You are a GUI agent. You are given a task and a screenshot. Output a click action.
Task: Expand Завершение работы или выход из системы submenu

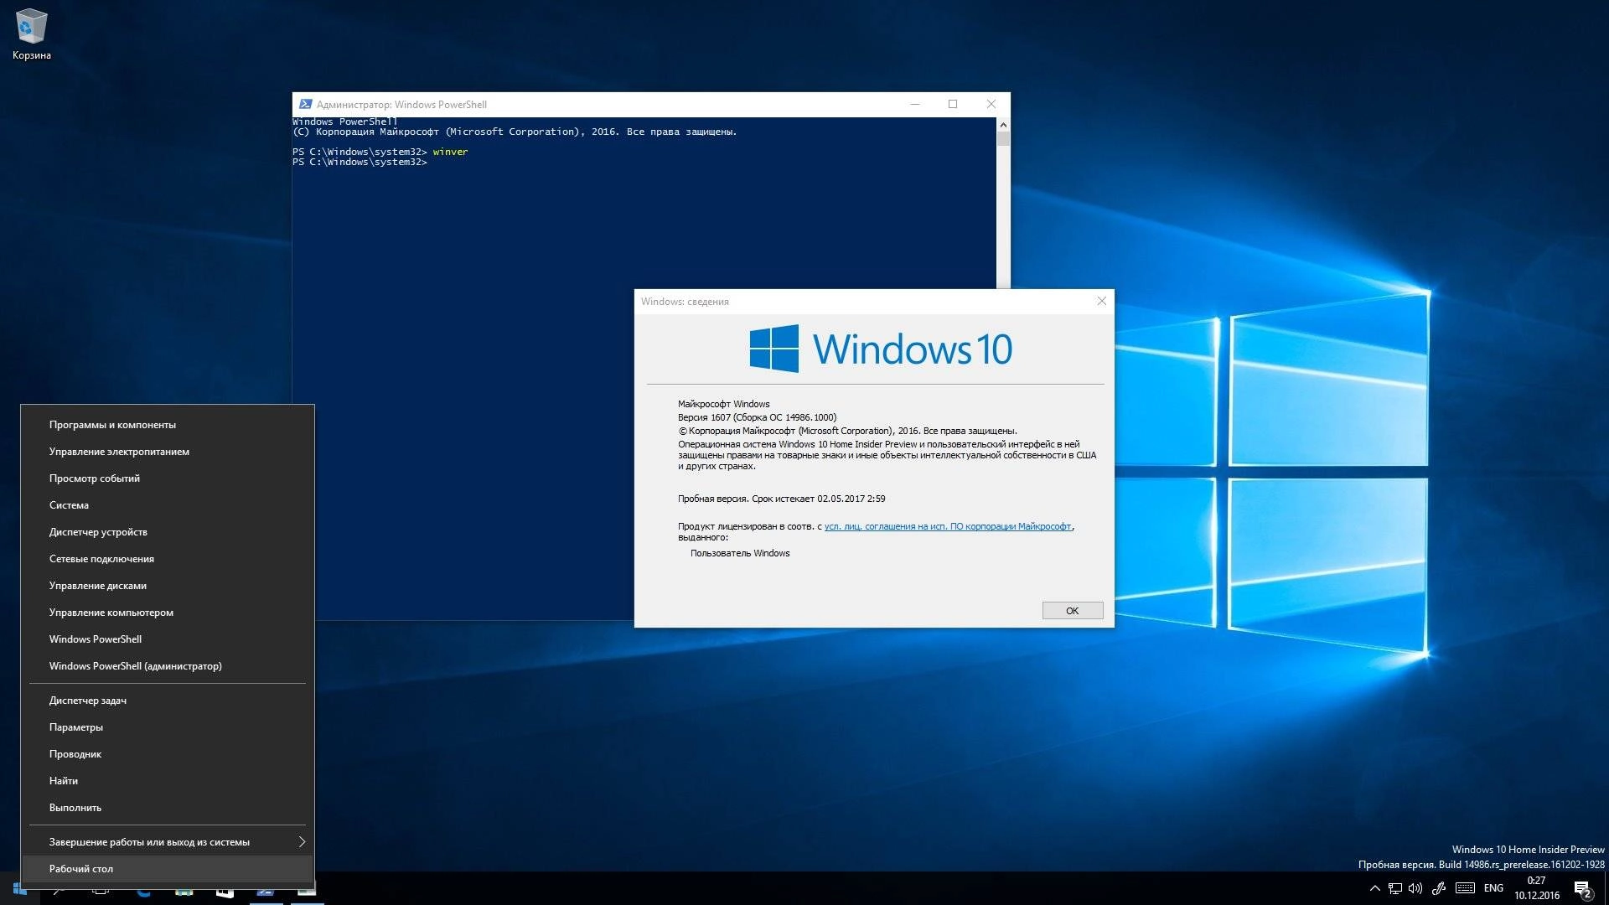click(168, 842)
